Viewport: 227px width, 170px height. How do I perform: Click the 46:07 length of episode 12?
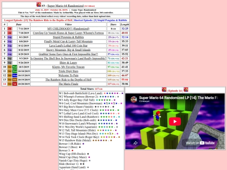pos(125,75)
